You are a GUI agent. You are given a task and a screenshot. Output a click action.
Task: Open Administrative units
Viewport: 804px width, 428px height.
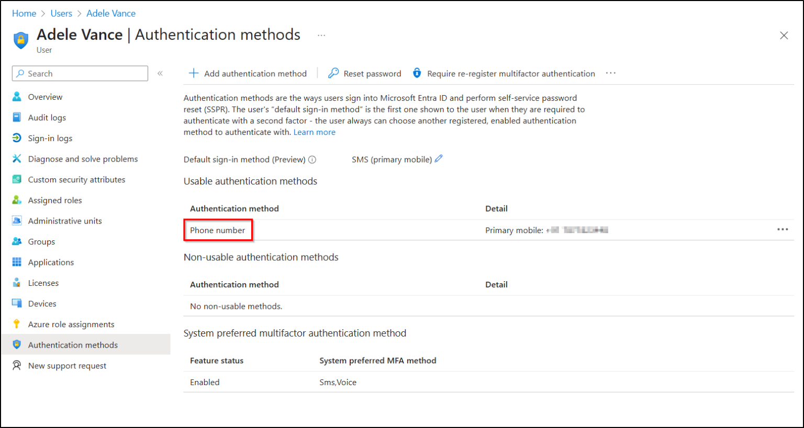[66, 221]
